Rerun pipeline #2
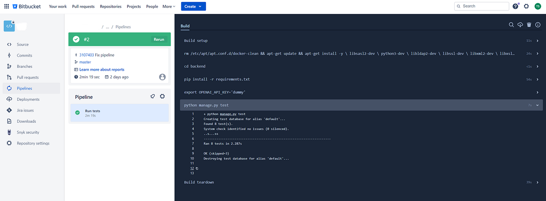This screenshot has height=201, width=546. coord(159,39)
